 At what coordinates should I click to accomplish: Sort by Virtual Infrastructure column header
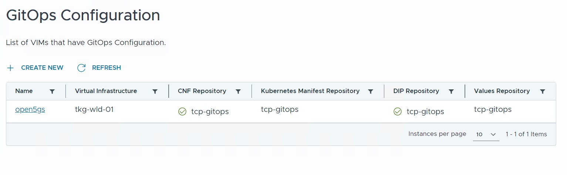point(106,91)
